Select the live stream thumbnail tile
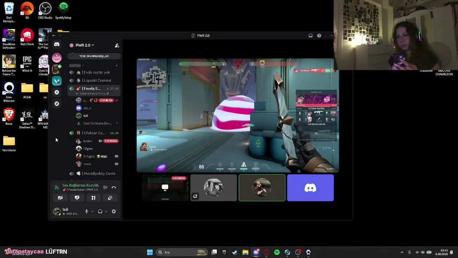Viewport: 458px width, 258px height. coord(165,188)
